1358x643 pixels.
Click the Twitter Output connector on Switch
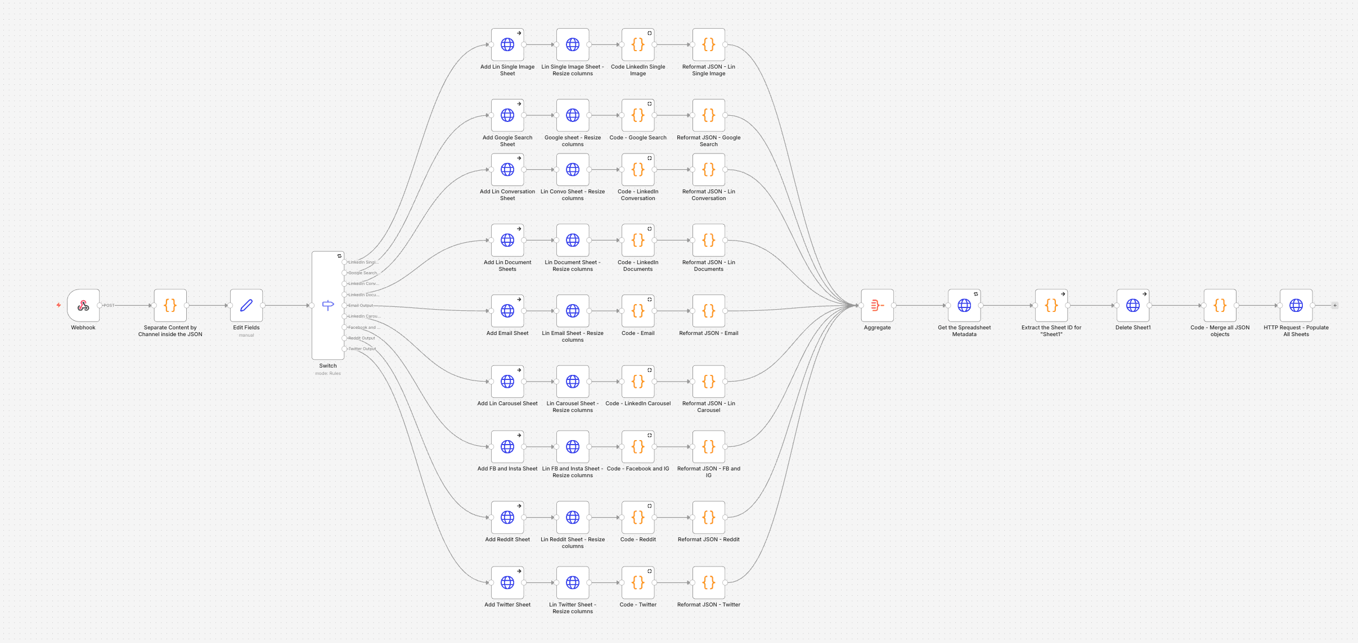pyautogui.click(x=345, y=349)
